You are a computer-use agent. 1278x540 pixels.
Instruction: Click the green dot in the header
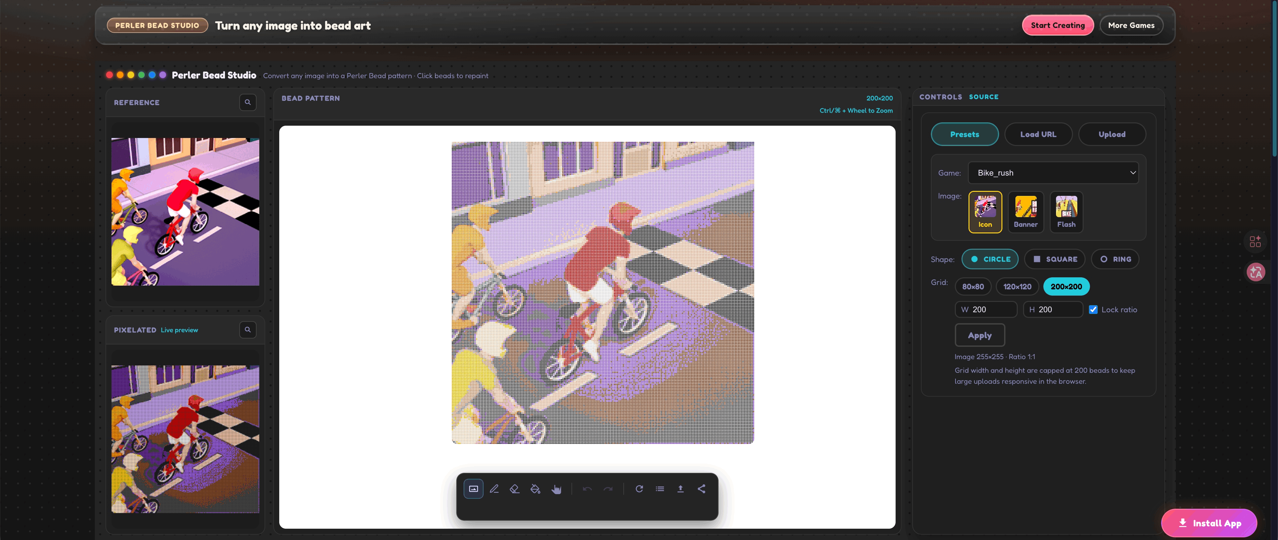point(141,75)
